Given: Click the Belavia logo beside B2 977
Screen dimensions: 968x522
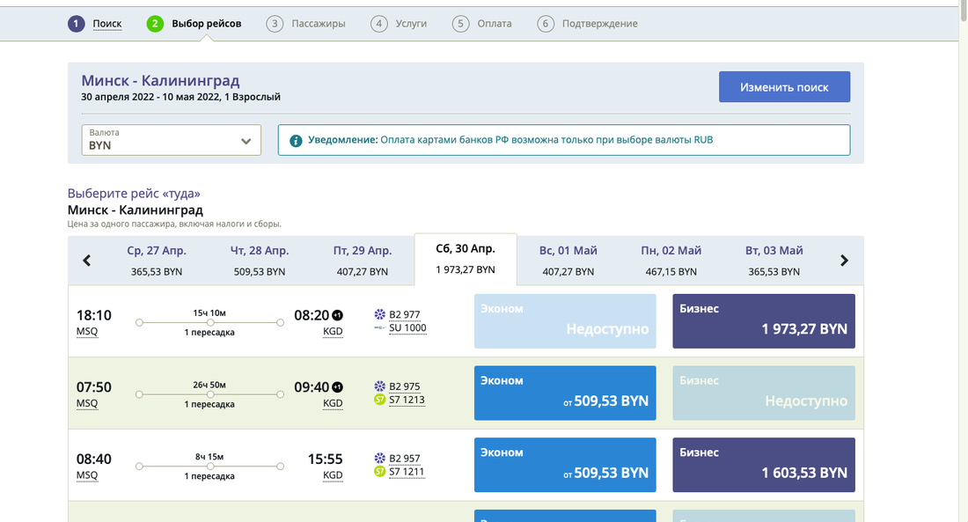Looking at the screenshot, I should coord(380,314).
